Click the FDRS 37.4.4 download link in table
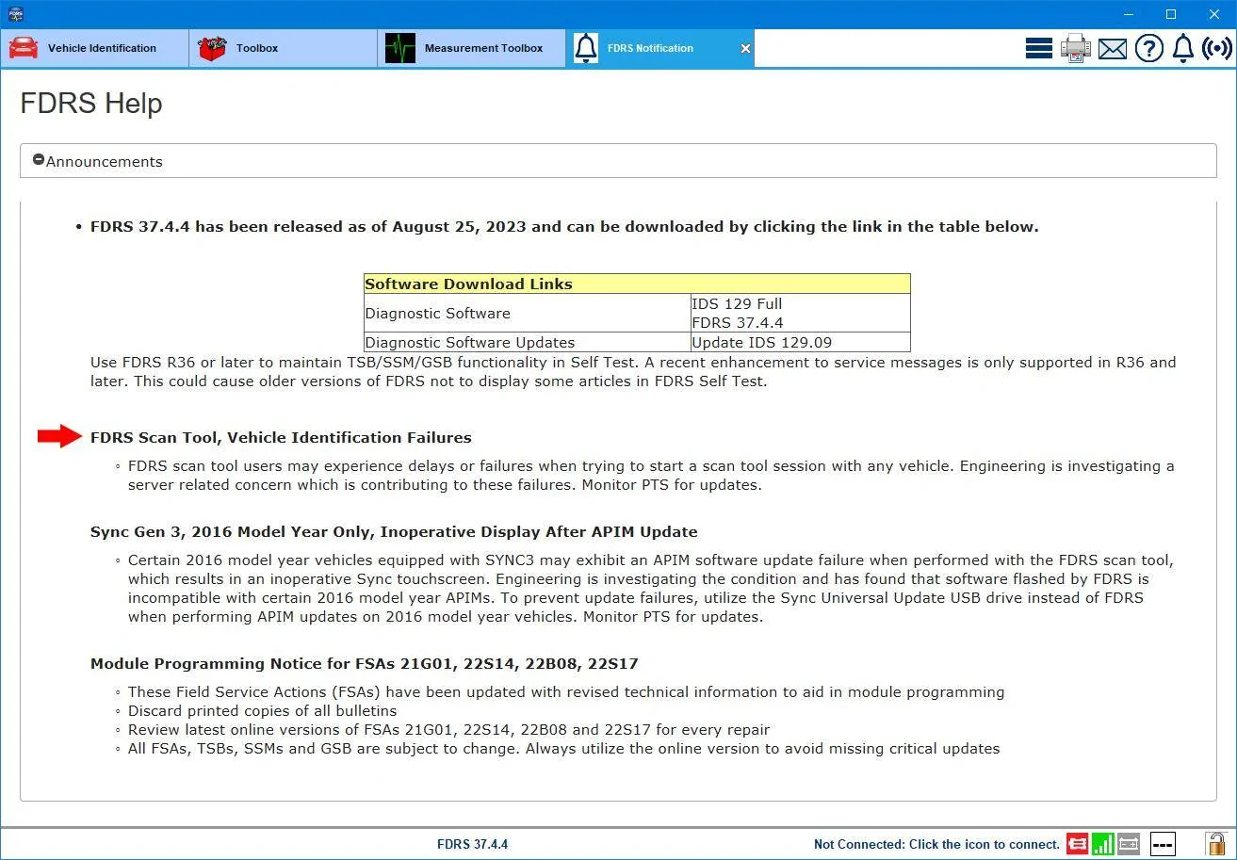 click(738, 322)
